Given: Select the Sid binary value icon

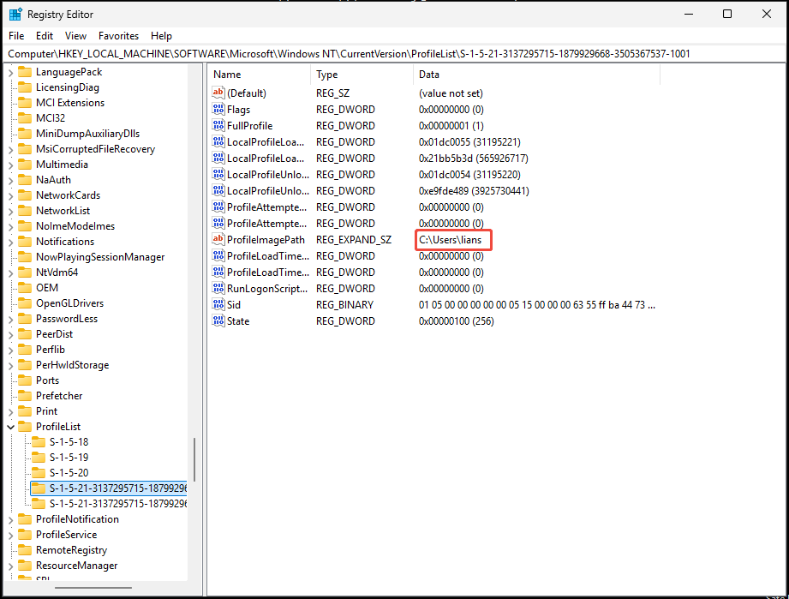Looking at the screenshot, I should coord(218,304).
